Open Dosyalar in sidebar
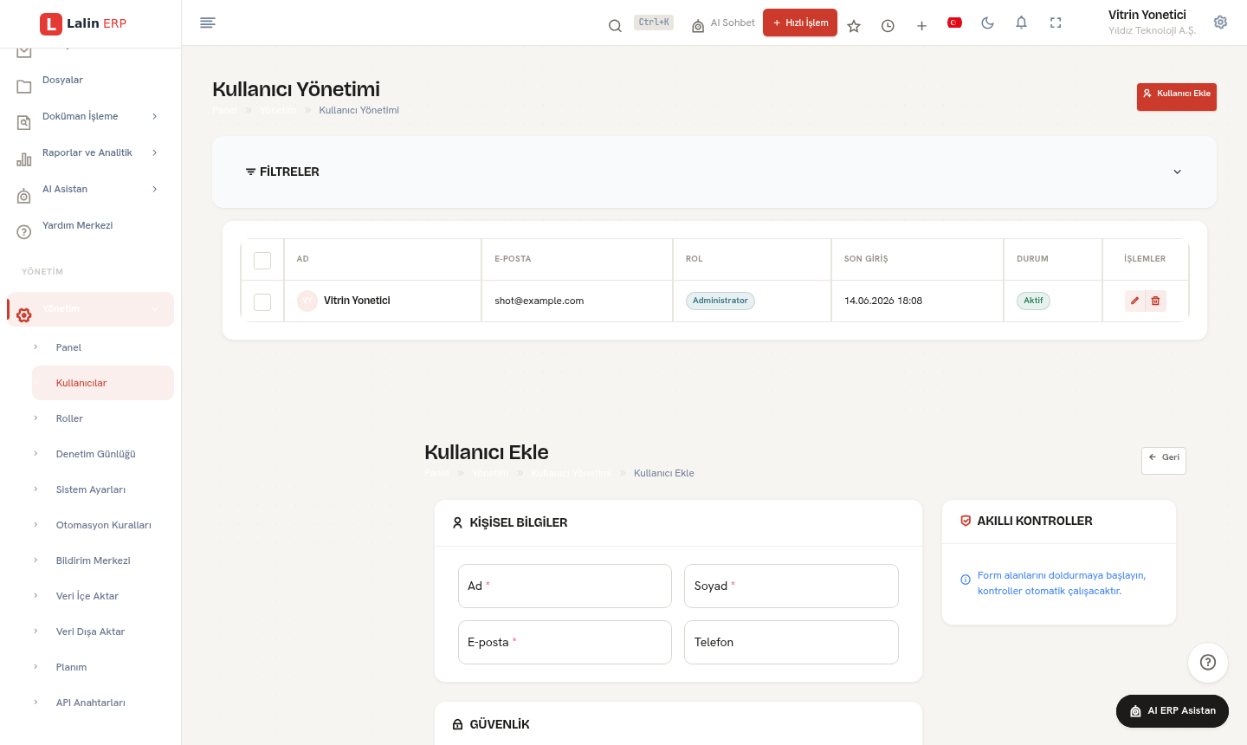Viewport: 1247px width, 745px height. coord(62,80)
